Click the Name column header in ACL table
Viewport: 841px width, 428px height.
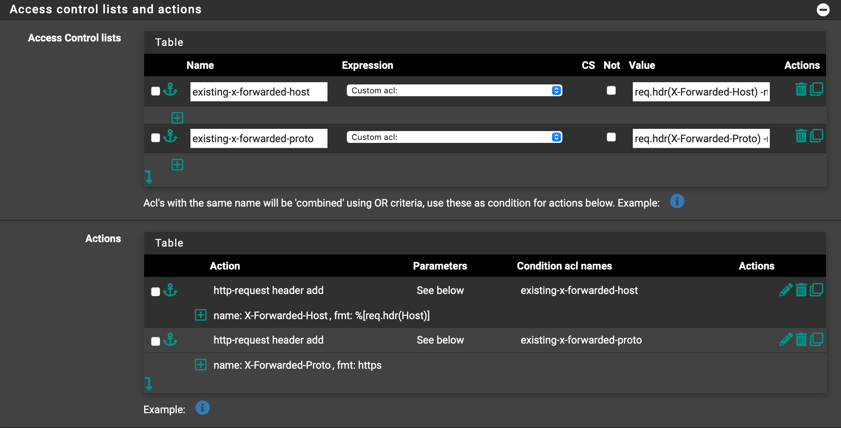coord(200,65)
